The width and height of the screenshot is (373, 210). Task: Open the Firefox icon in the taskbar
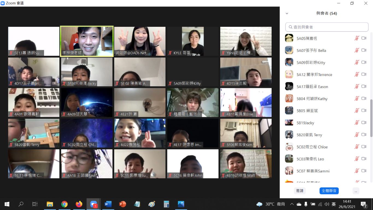click(x=79, y=204)
